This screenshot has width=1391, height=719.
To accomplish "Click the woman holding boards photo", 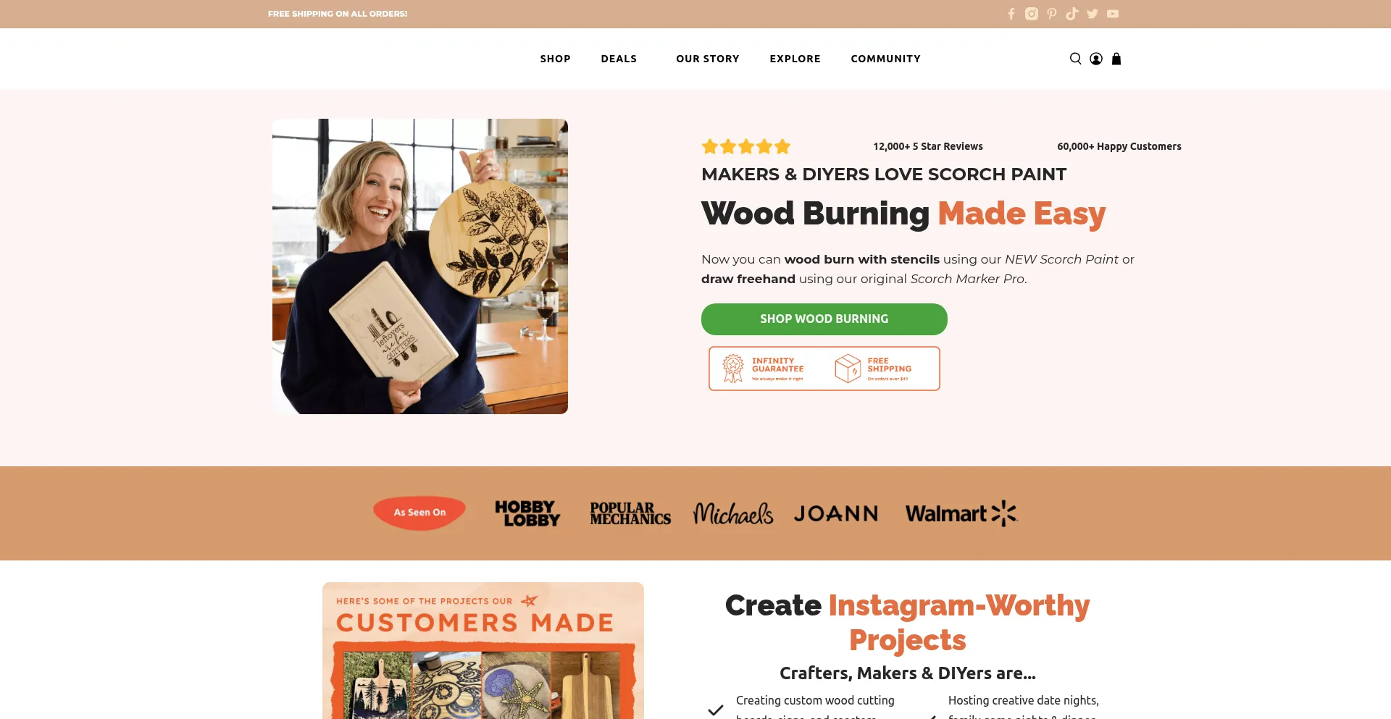I will click(420, 266).
